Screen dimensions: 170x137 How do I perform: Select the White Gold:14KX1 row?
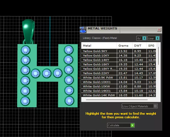pos(118,91)
